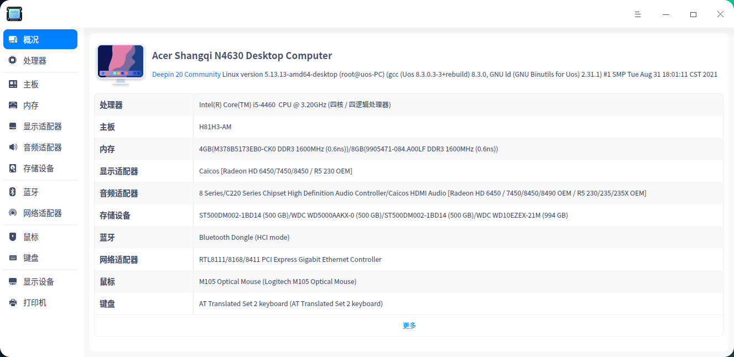Image resolution: width=734 pixels, height=357 pixels.
Task: Open the 主板 sidebar category
Action: [x=40, y=84]
